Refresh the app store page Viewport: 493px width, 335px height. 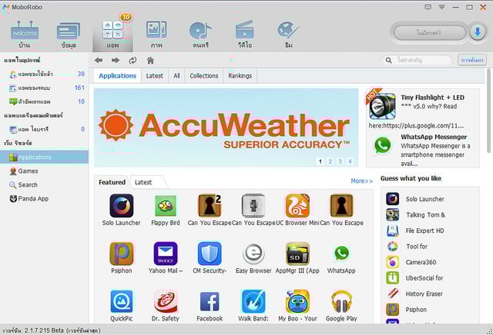point(132,60)
